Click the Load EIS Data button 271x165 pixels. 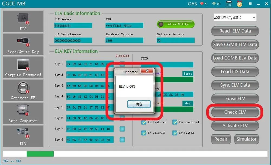(235, 71)
